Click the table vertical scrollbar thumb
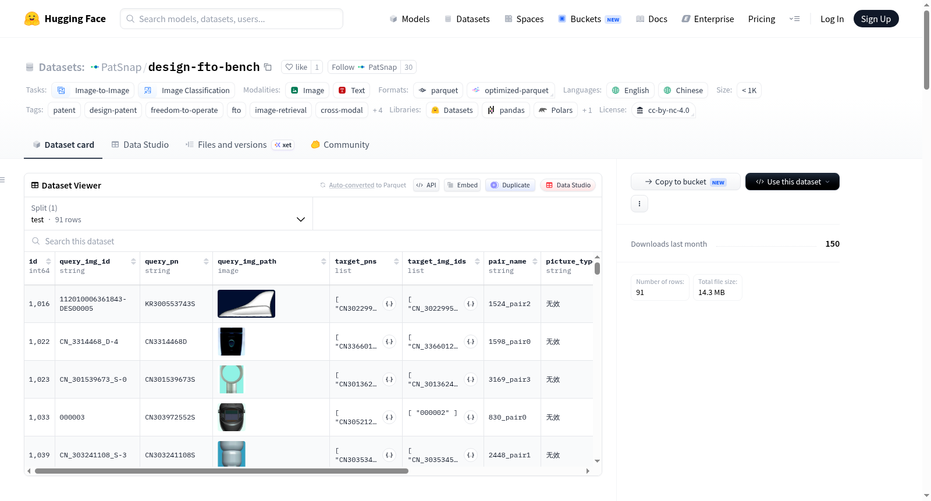Image resolution: width=931 pixels, height=501 pixels. tap(597, 268)
